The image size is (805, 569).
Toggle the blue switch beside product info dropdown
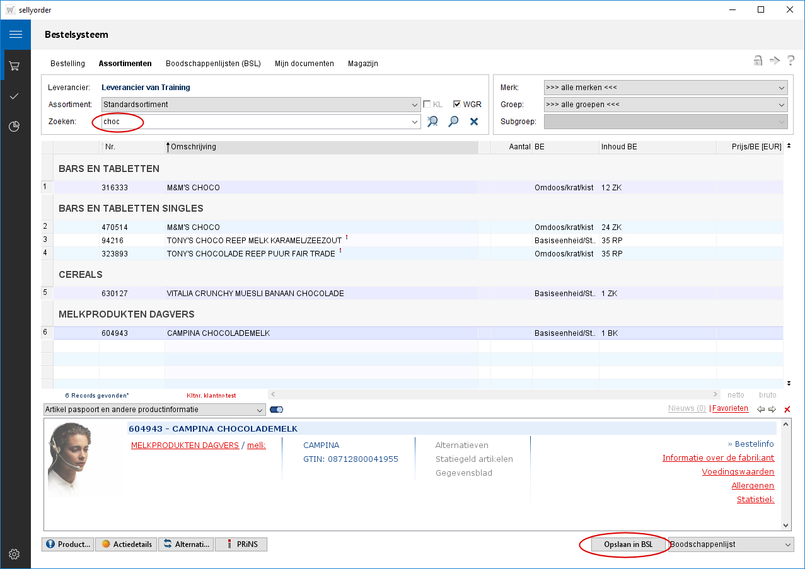click(x=276, y=410)
